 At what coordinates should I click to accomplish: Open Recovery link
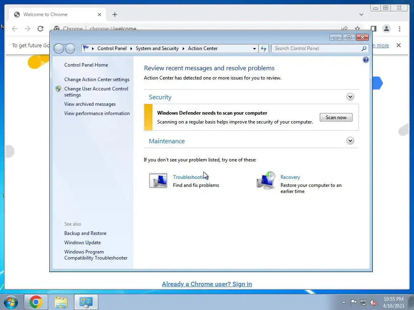click(290, 177)
